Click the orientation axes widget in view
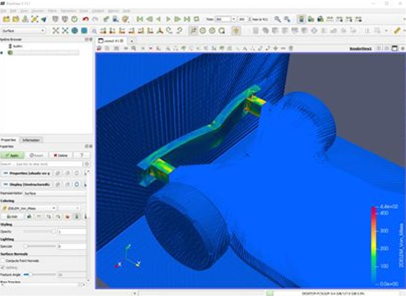 pyautogui.click(x=127, y=256)
